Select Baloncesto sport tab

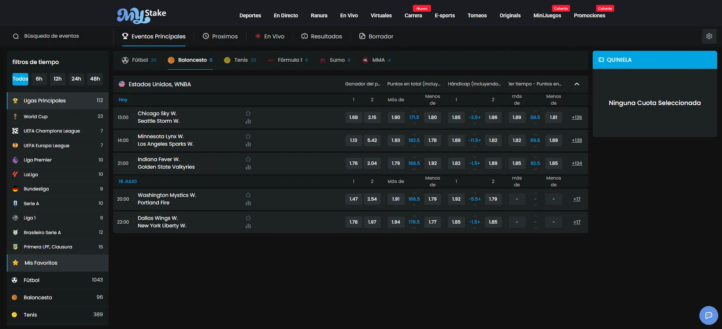pos(190,60)
